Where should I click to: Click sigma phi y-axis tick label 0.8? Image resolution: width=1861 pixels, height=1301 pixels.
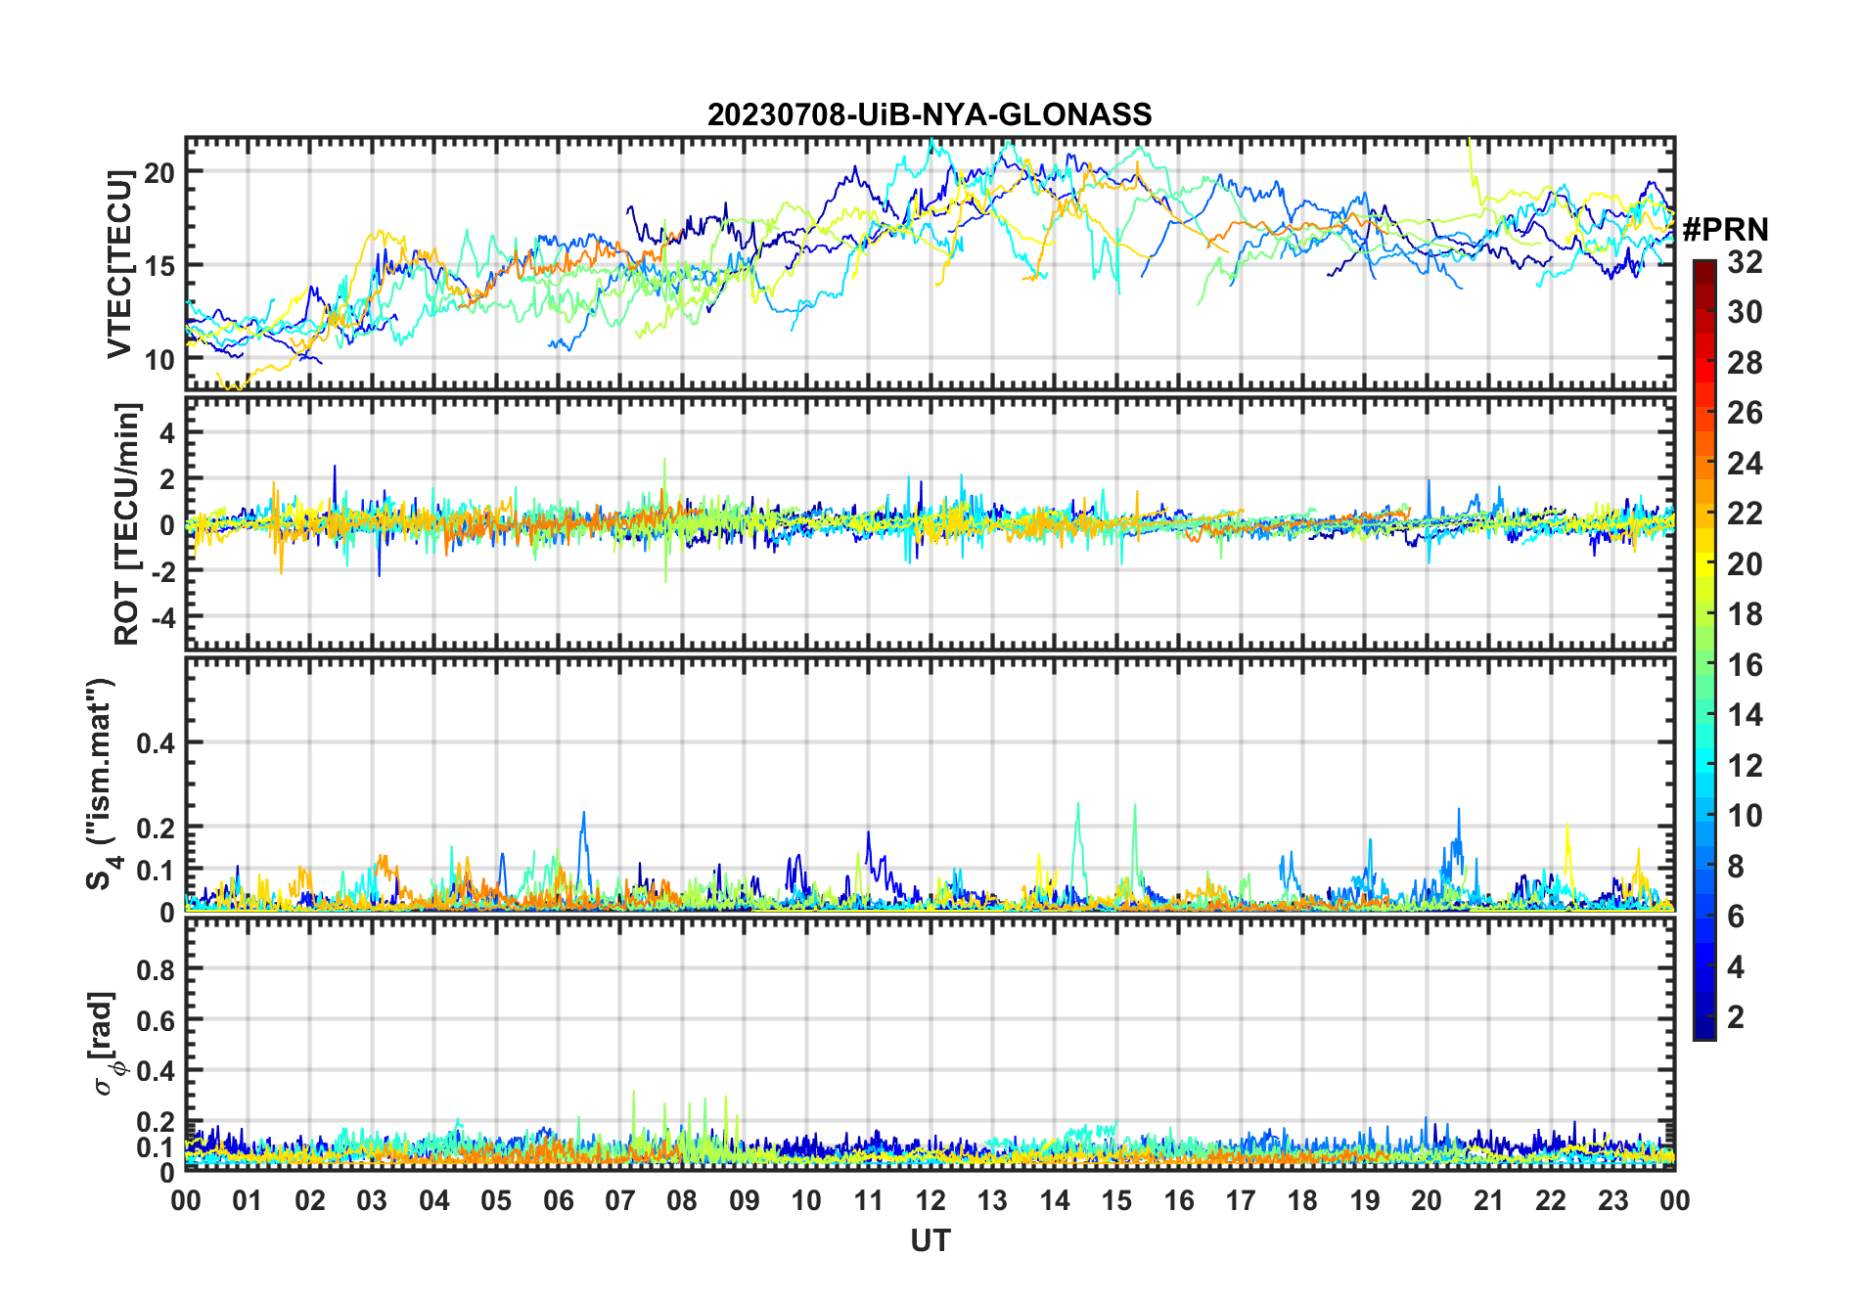tap(156, 969)
